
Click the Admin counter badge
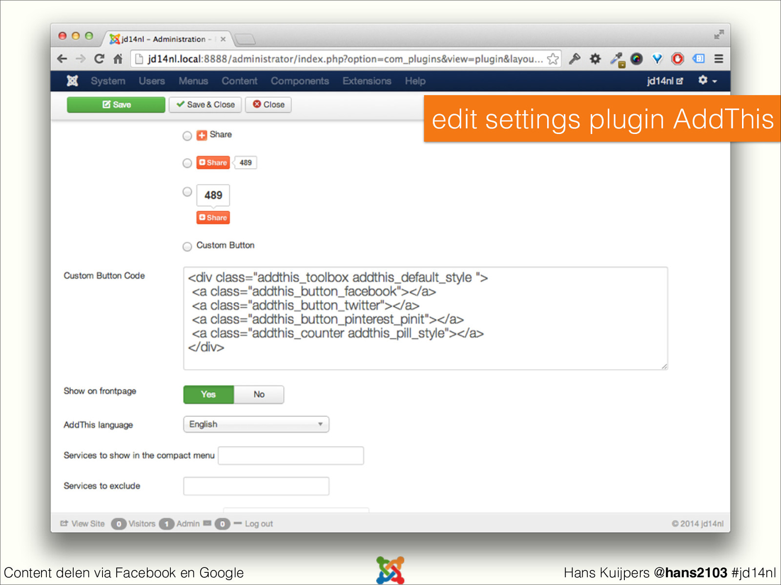(x=166, y=524)
